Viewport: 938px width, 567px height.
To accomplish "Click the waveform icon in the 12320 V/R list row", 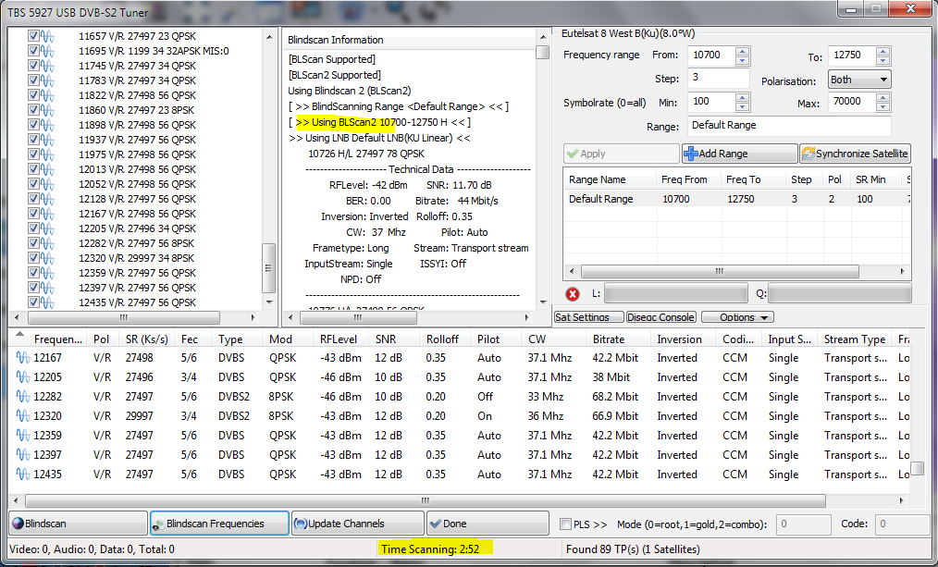I will pos(47,258).
